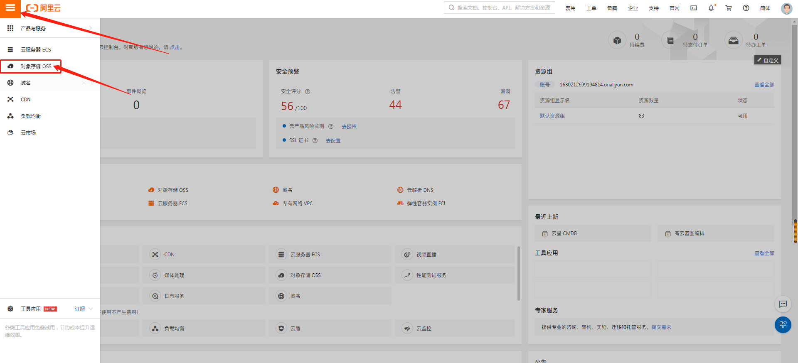Open the 企业 top menu
This screenshot has width=798, height=363.
(x=633, y=8)
